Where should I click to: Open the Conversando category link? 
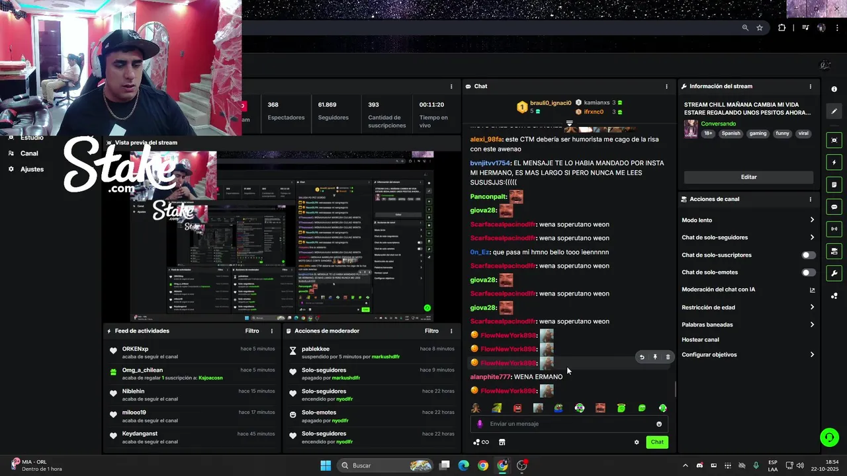pos(718,124)
